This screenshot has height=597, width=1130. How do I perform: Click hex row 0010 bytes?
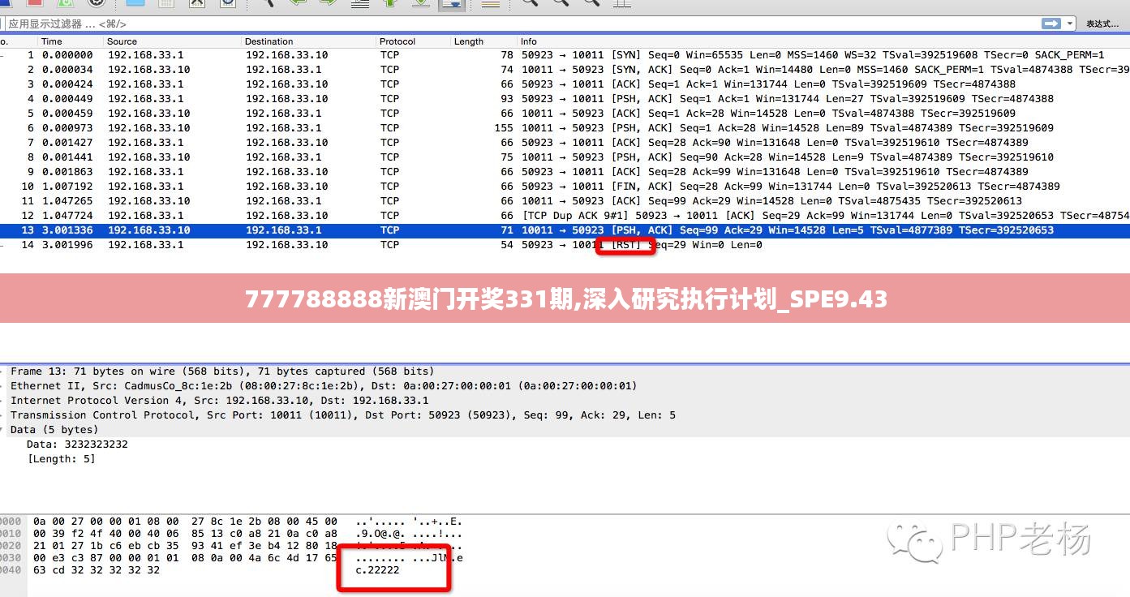point(185,534)
